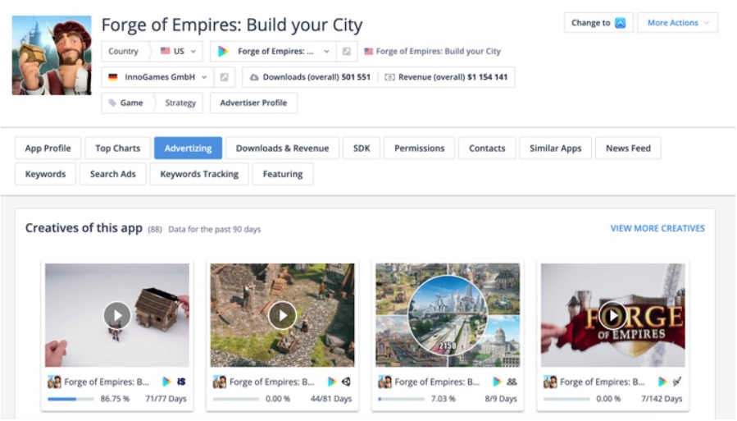Switch to the Search Ads tab
Screen dimensions: 737x421
pyautogui.click(x=113, y=174)
